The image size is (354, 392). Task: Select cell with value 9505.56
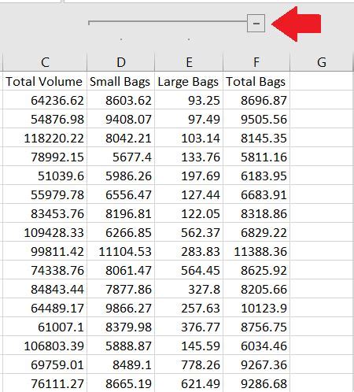[x=256, y=119]
